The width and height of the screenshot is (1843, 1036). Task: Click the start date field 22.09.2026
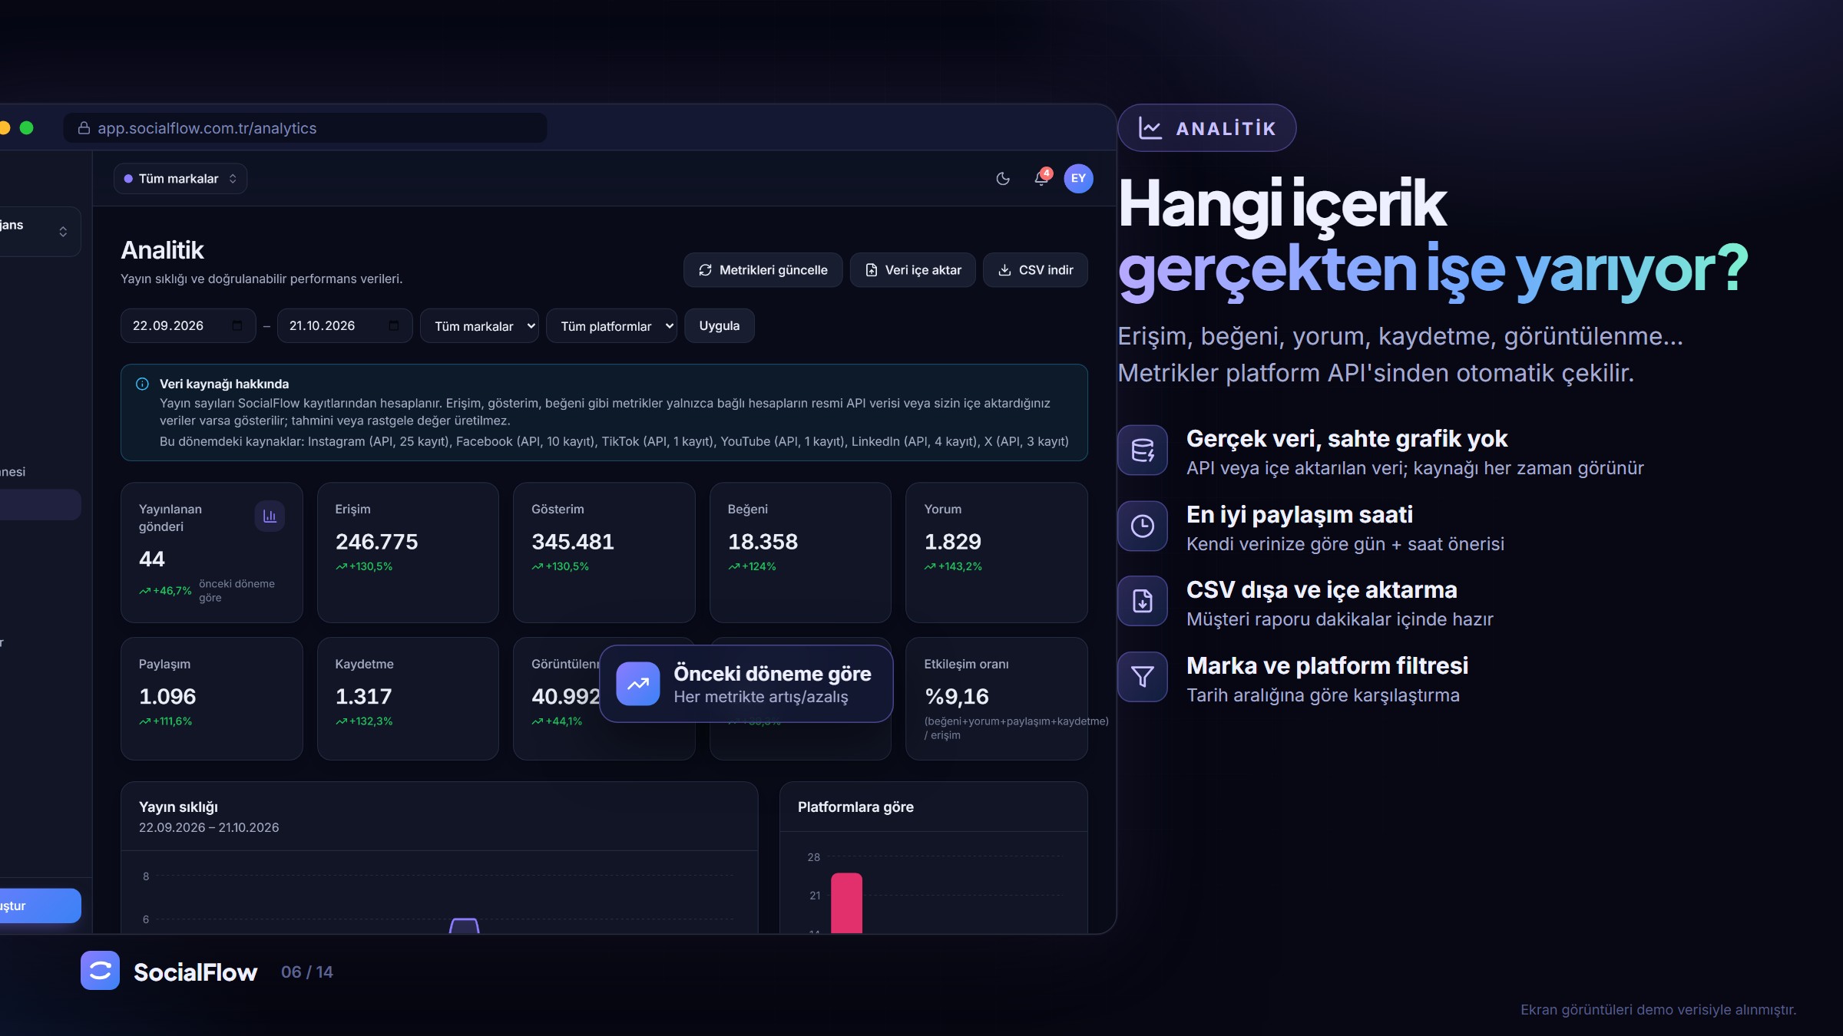pos(188,326)
